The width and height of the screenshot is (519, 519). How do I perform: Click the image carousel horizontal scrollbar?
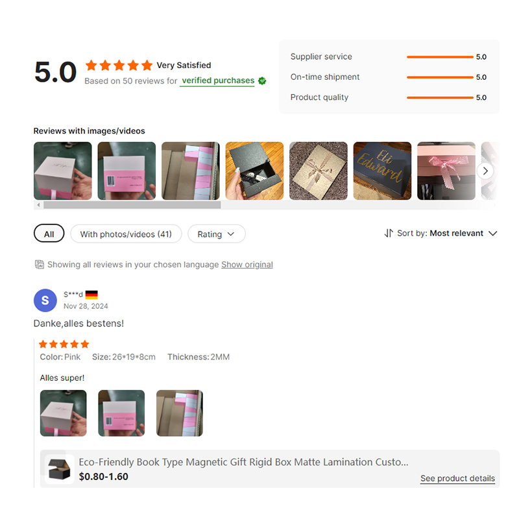(x=132, y=205)
